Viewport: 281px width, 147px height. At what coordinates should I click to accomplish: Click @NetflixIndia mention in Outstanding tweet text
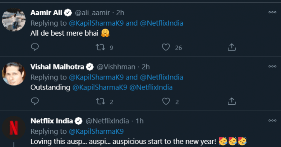click(x=151, y=87)
